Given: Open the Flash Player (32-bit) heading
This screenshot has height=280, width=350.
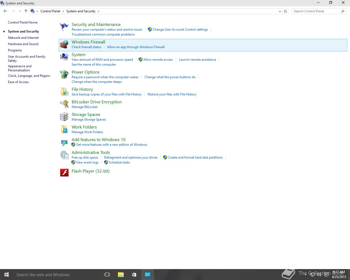Looking at the screenshot, I should 91,171.
